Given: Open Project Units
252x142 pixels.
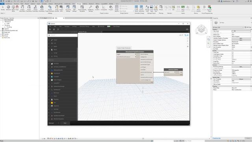Looking at the screenshot, I should 61,8.
